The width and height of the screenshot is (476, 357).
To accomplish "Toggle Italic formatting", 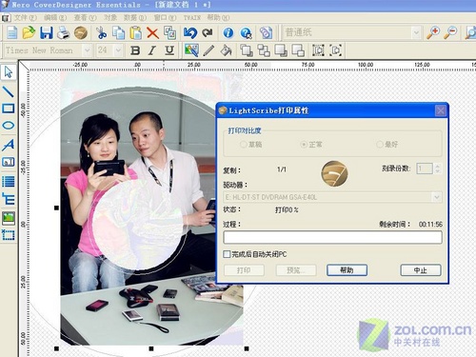I will (152, 50).
